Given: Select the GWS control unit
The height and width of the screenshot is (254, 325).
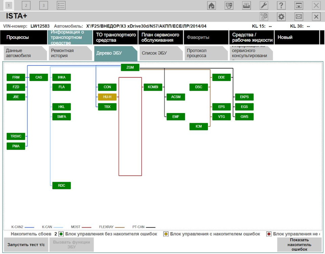Looking at the screenshot, I should [244, 117].
